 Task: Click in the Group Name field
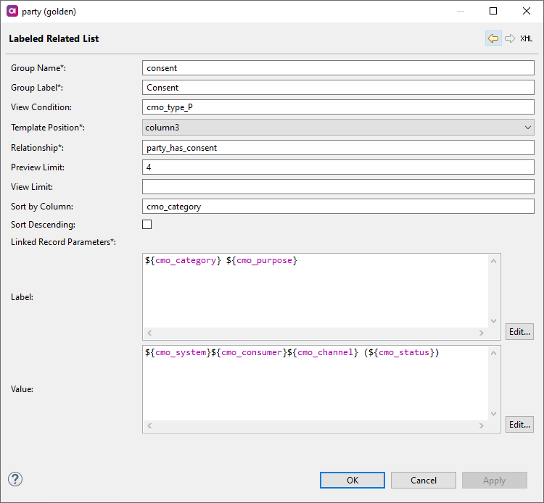[338, 68]
